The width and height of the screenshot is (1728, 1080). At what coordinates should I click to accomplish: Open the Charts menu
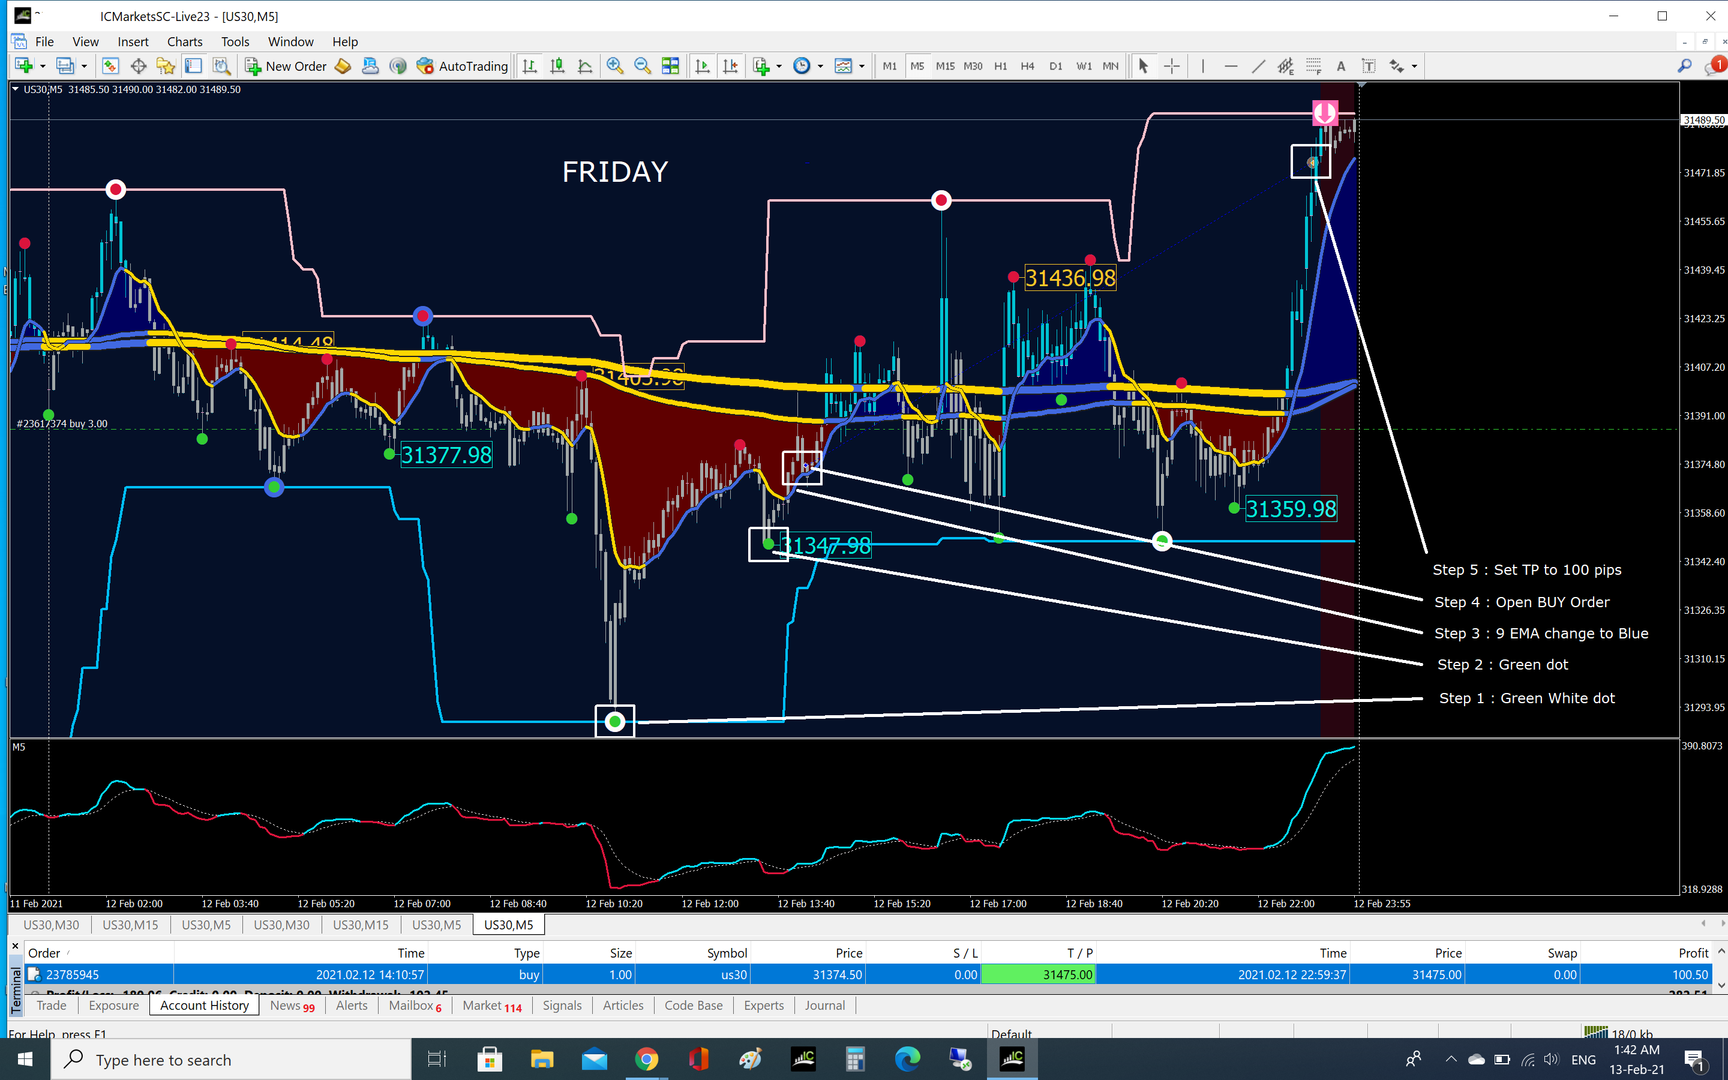click(184, 41)
